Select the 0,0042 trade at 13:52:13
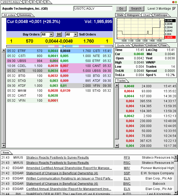This screenshot has width=178, height=196. coord(148,116)
